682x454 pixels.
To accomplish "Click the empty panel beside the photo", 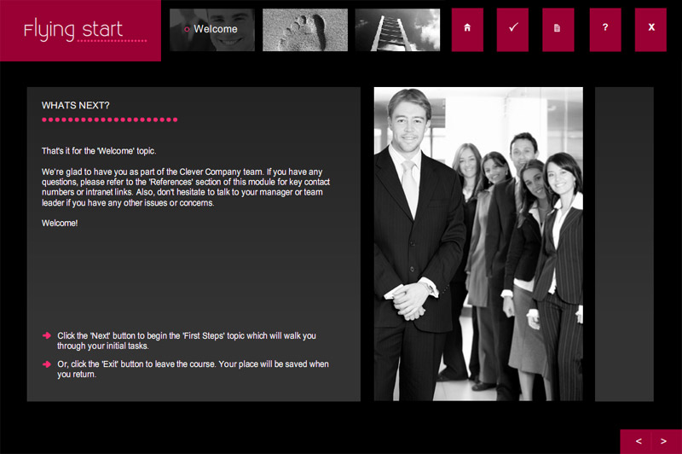I will [x=624, y=244].
